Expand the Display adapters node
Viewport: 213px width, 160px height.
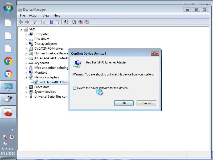[26, 44]
